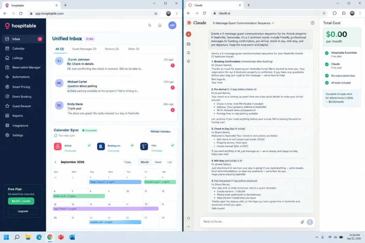Open Chrome menu in Claude window
Viewport: 365px width, 243px height.
click(360, 13)
